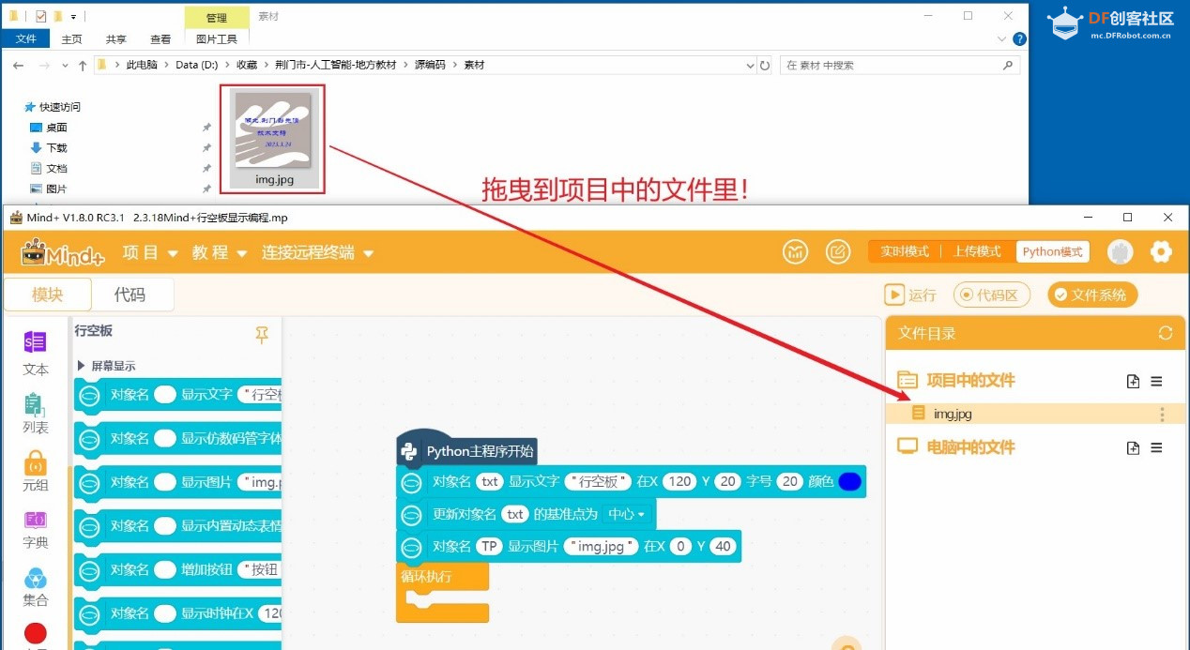Click the pin icon in 行空板 panel
Screen dimensions: 1190x650
coord(262,335)
